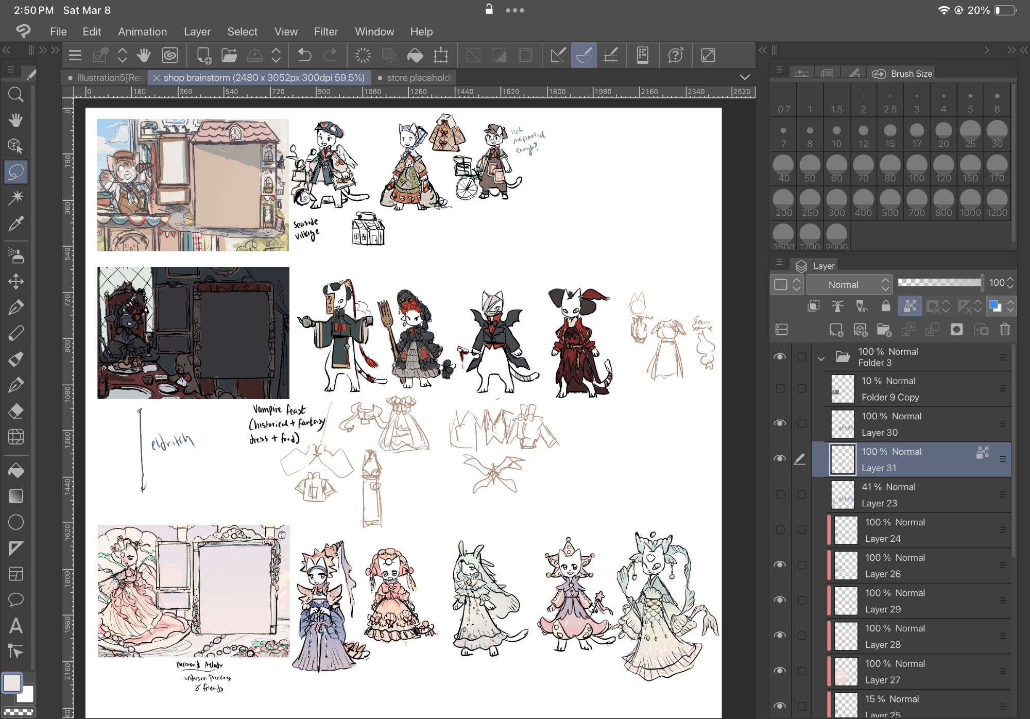Select the Lasso selection tool
Viewport: 1030px width, 719px height.
coord(15,172)
